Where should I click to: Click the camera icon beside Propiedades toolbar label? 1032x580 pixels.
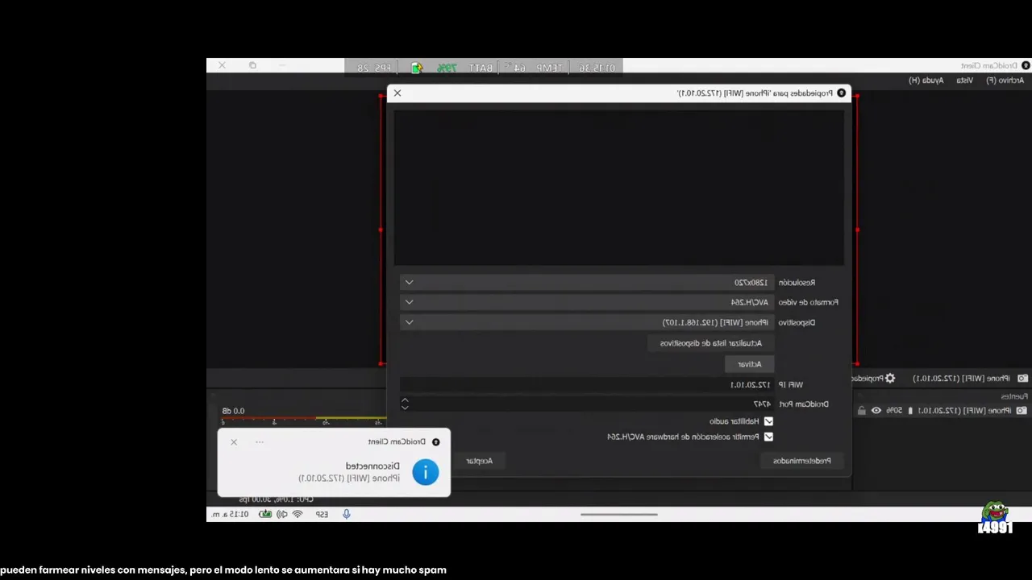pos(1022,378)
